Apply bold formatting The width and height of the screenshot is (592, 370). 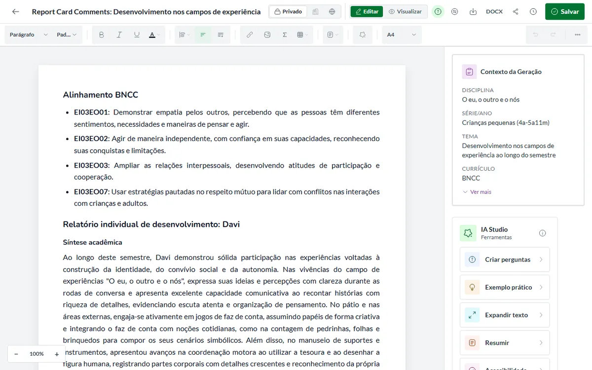coord(102,35)
